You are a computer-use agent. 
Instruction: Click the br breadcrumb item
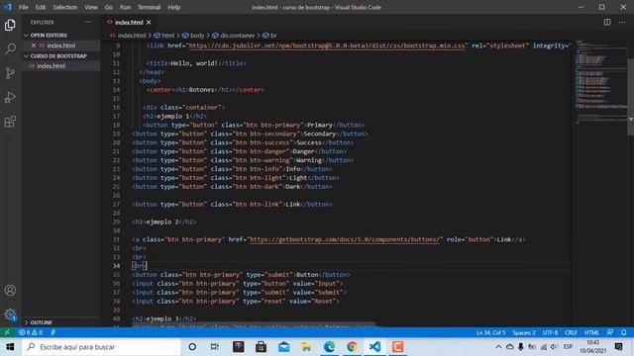(269, 36)
